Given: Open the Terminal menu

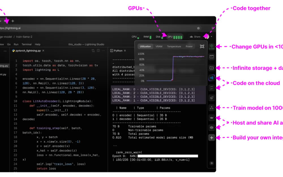Looking at the screenshot, I should (27, 44).
